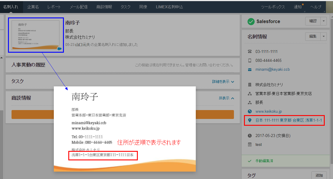
Task: Click the 追加 button for タグ
Action: 319,175
